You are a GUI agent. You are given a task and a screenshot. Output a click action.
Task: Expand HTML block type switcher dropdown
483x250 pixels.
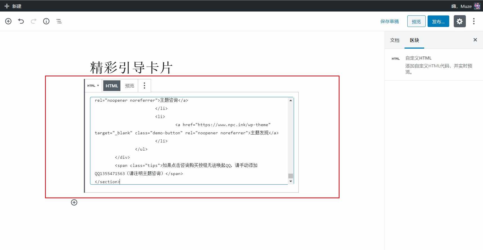click(93, 86)
